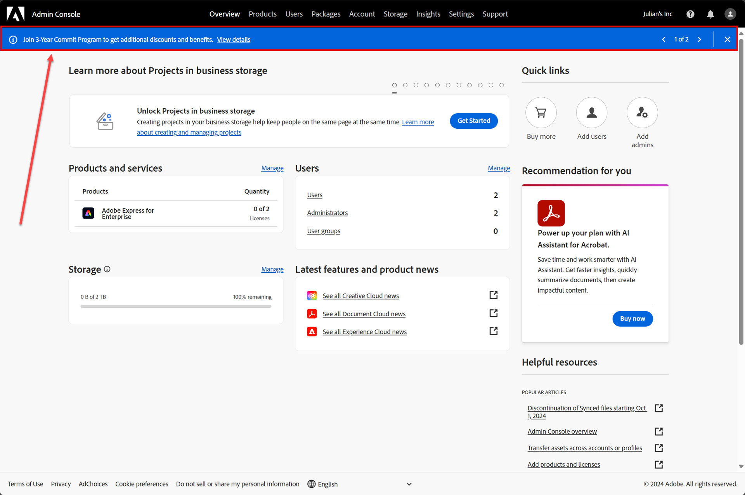Open the View details banner link

pyautogui.click(x=234, y=40)
